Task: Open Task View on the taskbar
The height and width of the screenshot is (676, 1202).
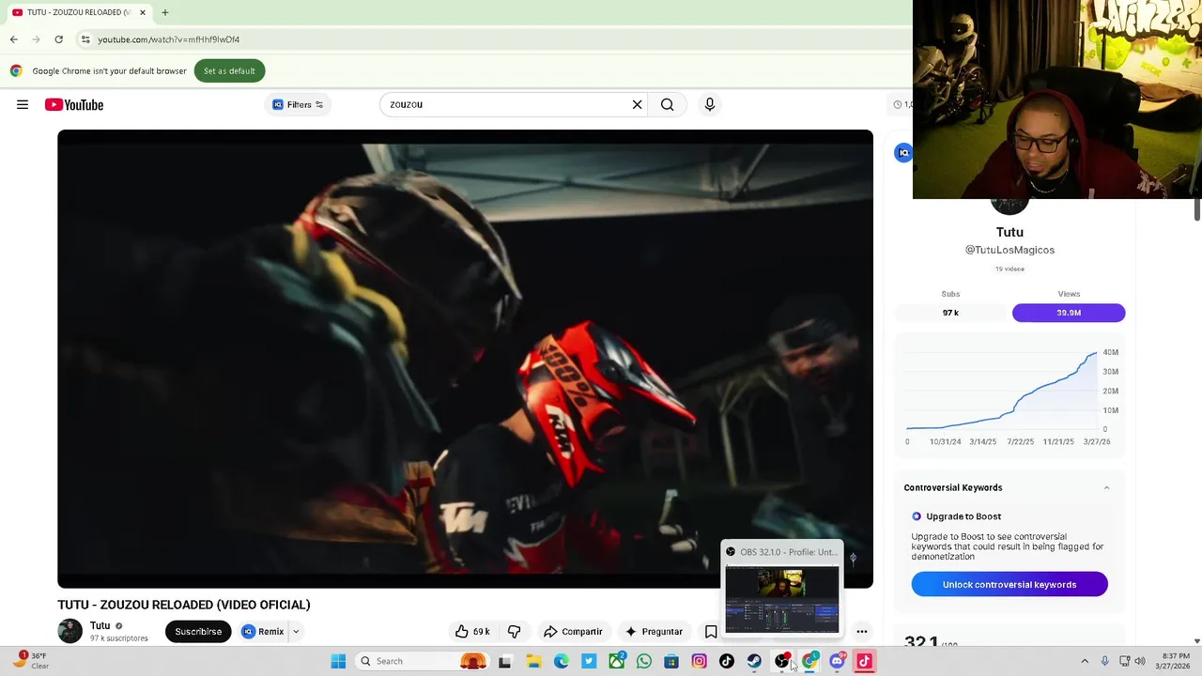Action: pyautogui.click(x=504, y=661)
